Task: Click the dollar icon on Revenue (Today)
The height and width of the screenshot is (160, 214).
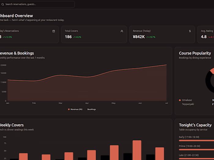Action: click(x=190, y=31)
